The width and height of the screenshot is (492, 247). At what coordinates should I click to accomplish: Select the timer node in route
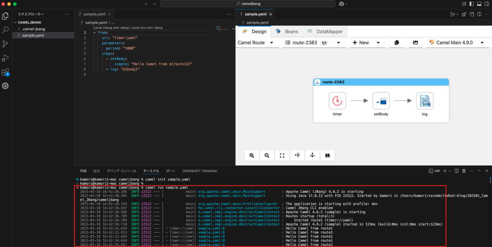coord(337,101)
